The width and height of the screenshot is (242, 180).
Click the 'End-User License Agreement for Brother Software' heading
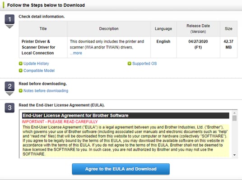coord(126,116)
